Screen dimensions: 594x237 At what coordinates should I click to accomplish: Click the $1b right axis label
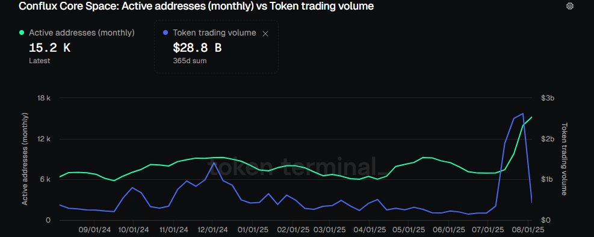(548, 179)
